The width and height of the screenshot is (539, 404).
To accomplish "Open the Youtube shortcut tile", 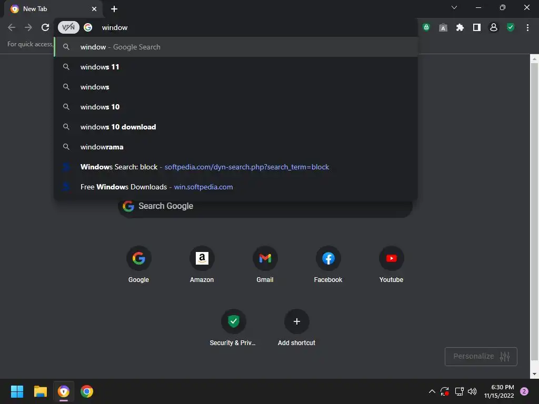I will pyautogui.click(x=391, y=265).
